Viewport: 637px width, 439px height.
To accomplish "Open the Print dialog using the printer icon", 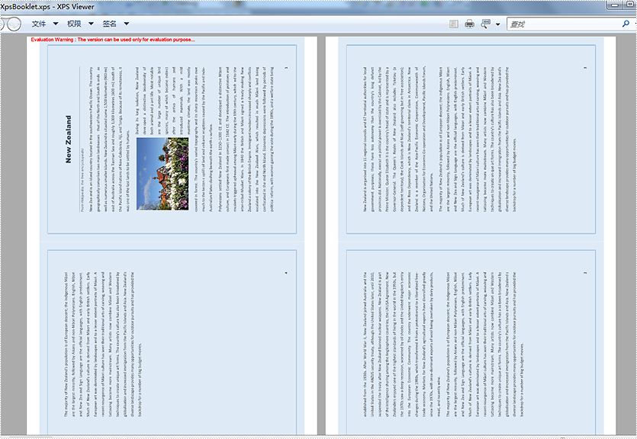I will click(x=469, y=23).
